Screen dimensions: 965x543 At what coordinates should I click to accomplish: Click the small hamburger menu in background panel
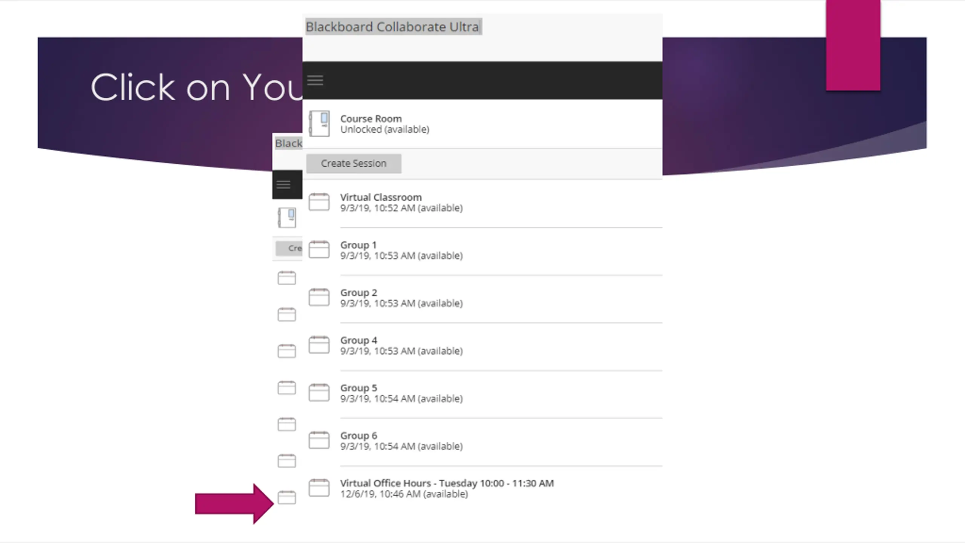pyautogui.click(x=283, y=185)
